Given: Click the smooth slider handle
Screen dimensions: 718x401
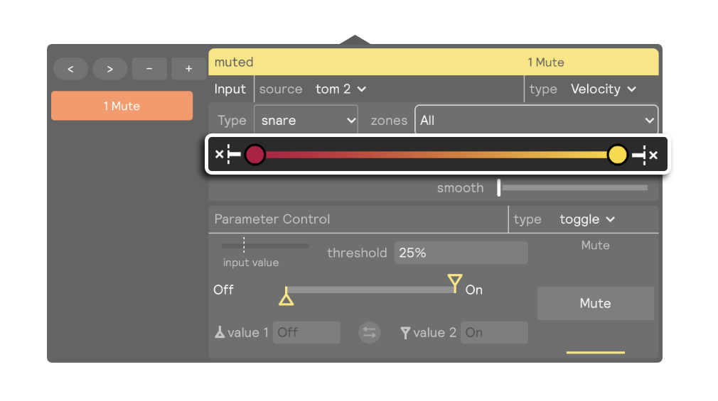Looking at the screenshot, I should point(499,187).
